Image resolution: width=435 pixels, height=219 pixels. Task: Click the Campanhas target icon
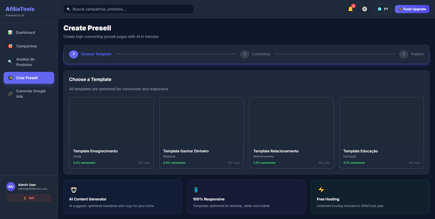tap(10, 46)
